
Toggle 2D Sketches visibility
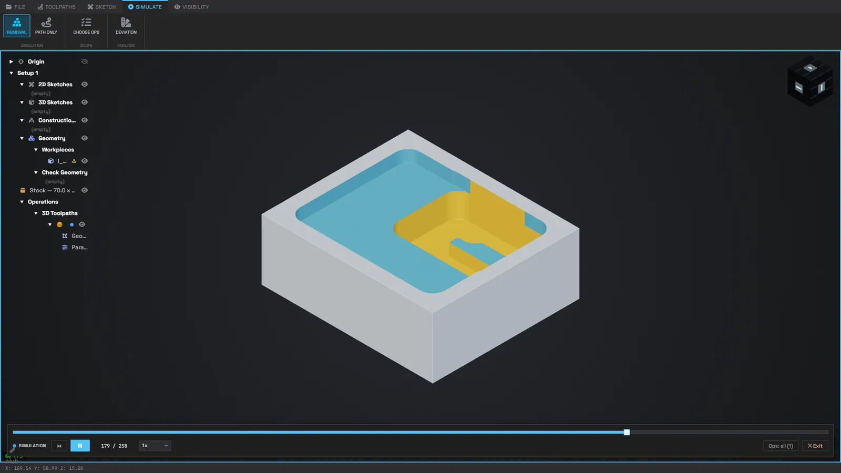click(85, 84)
